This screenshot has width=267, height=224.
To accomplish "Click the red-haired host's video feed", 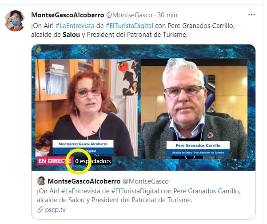I will coord(86,108).
